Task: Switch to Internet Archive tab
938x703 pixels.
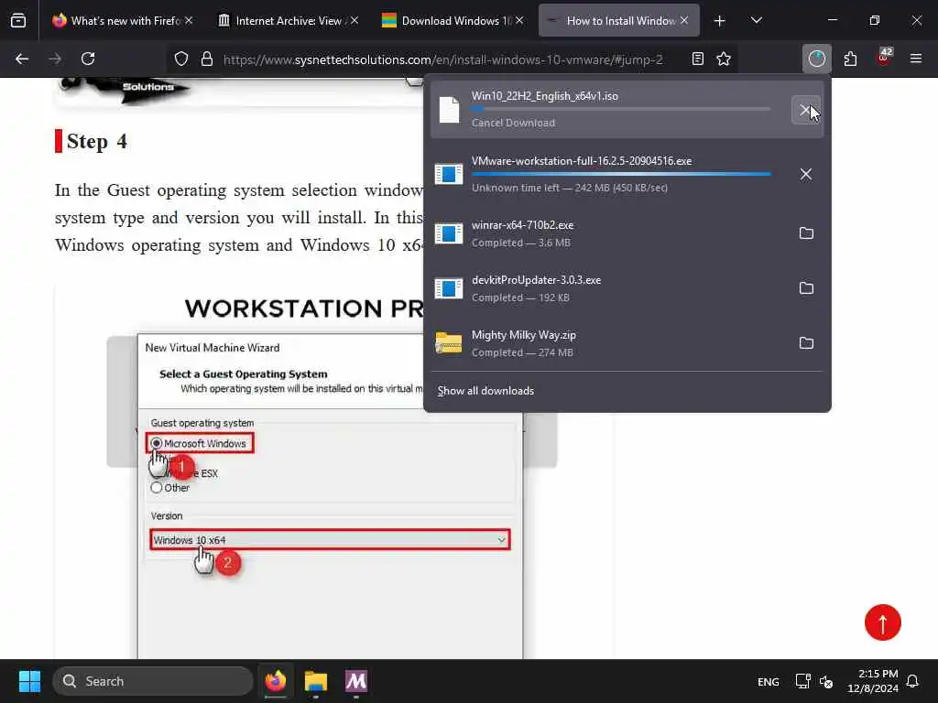Action: [287, 21]
